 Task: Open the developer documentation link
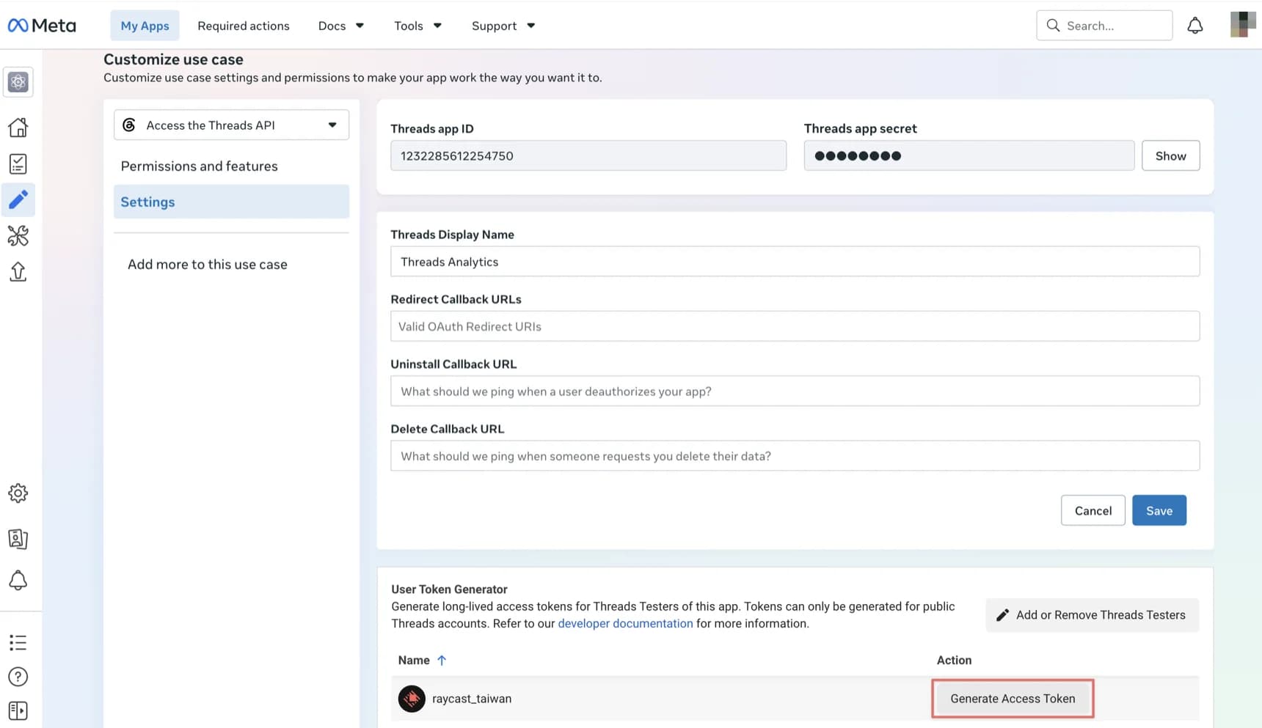click(x=625, y=624)
